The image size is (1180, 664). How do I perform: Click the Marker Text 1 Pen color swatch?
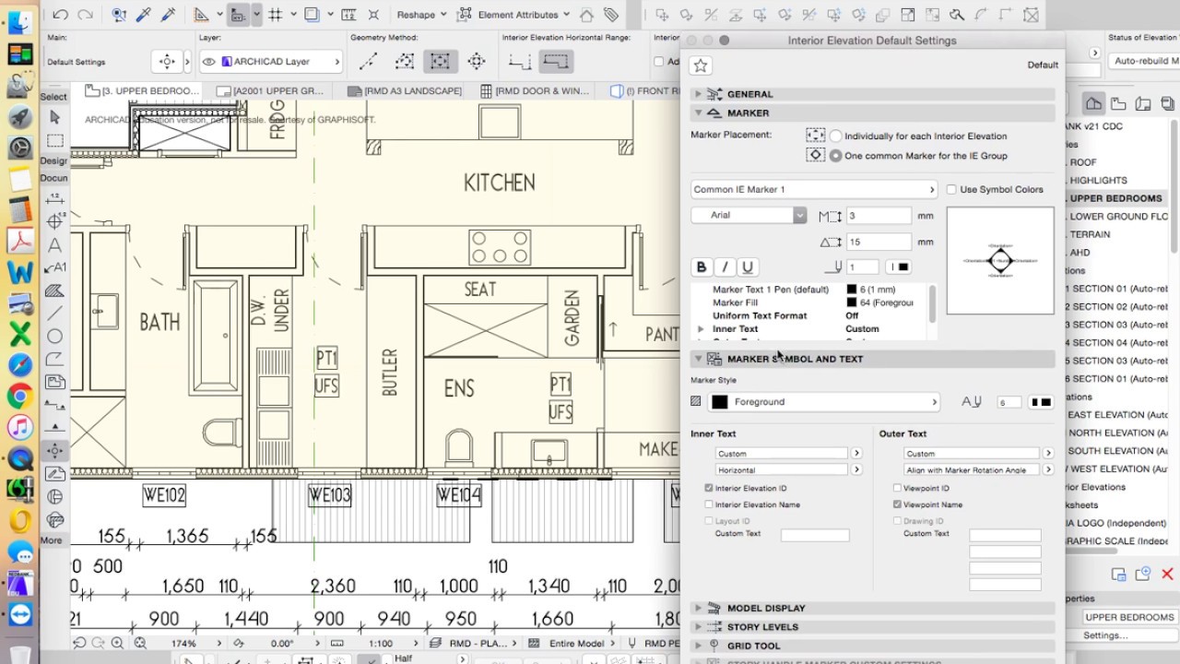pos(852,290)
